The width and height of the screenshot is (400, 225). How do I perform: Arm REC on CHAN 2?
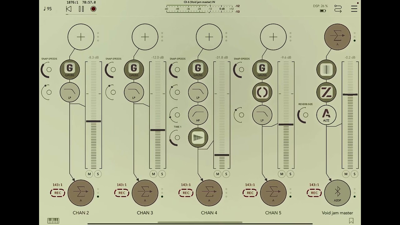click(x=58, y=193)
